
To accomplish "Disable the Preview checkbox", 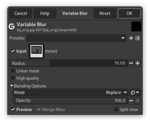I will [13, 110].
